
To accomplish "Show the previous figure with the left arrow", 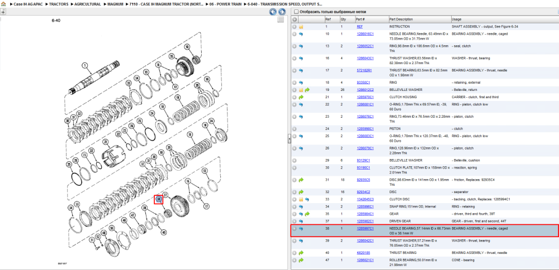I will [x=273, y=12].
